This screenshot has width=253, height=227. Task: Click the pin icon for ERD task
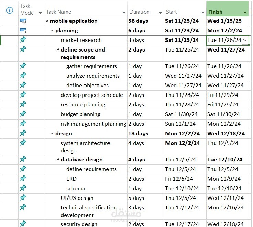click(23, 178)
